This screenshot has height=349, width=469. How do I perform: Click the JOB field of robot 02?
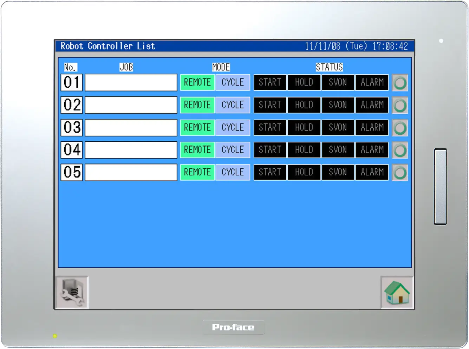click(131, 105)
